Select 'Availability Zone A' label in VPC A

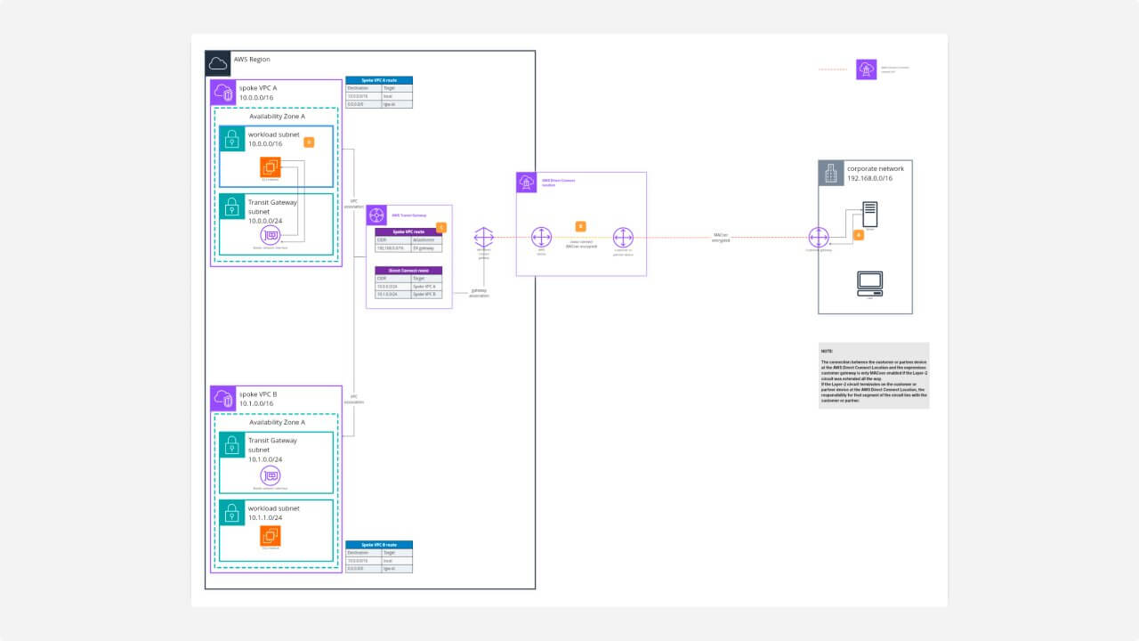(x=277, y=117)
